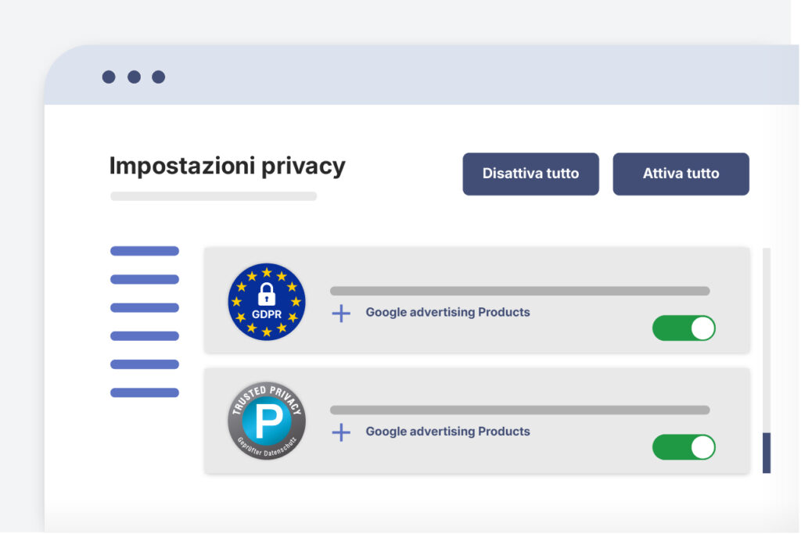The width and height of the screenshot is (801, 534).
Task: Click the first window dot
Action: click(x=109, y=77)
